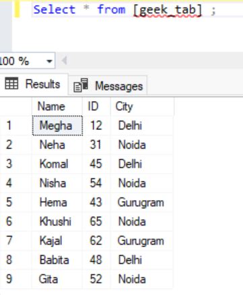
Task: Click row header number 9
Action: point(15,280)
